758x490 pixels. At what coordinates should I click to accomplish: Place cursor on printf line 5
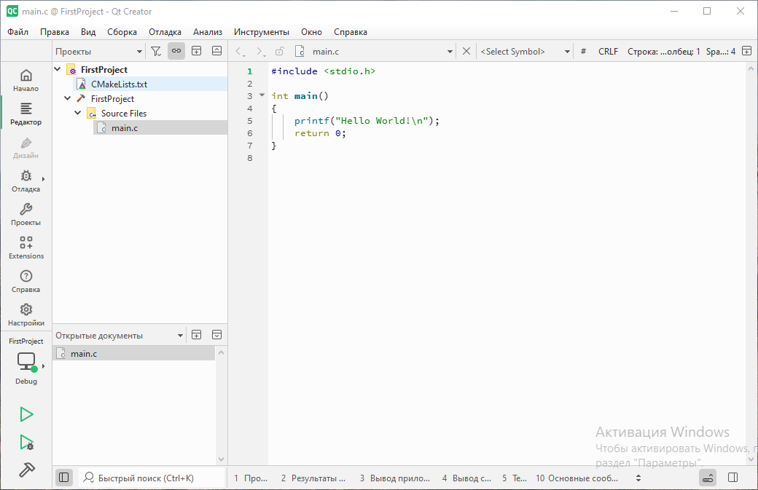367,121
